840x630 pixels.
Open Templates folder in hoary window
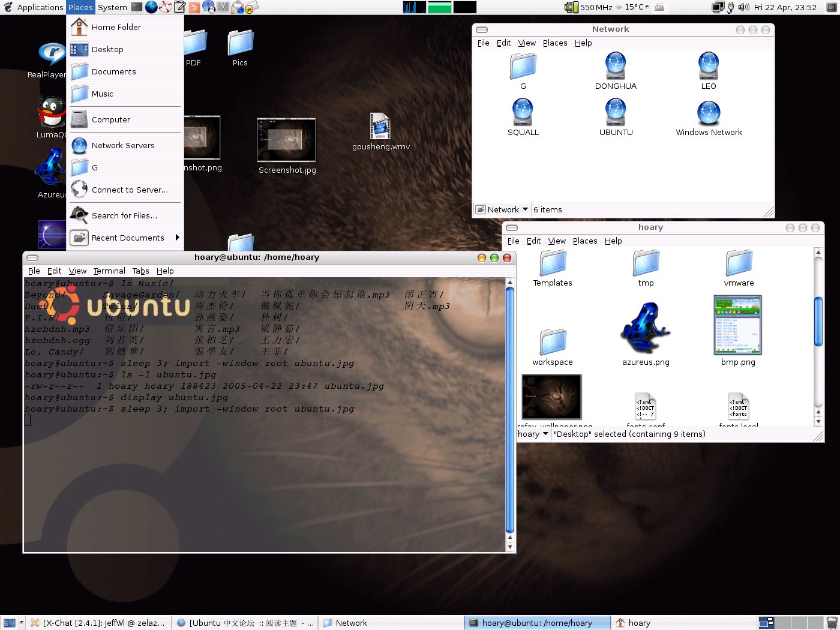pyautogui.click(x=553, y=269)
